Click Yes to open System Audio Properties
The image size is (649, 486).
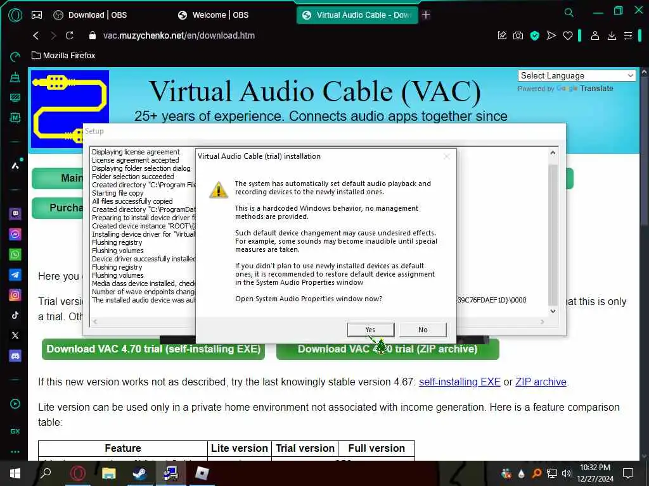(x=370, y=330)
